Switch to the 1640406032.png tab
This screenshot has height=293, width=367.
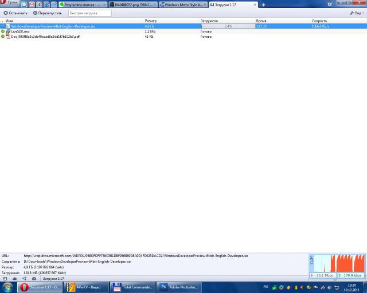click(x=133, y=5)
